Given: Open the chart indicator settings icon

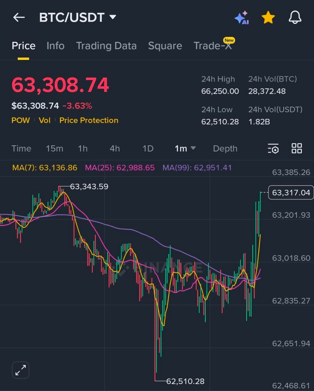Looking at the screenshot, I should point(273,148).
